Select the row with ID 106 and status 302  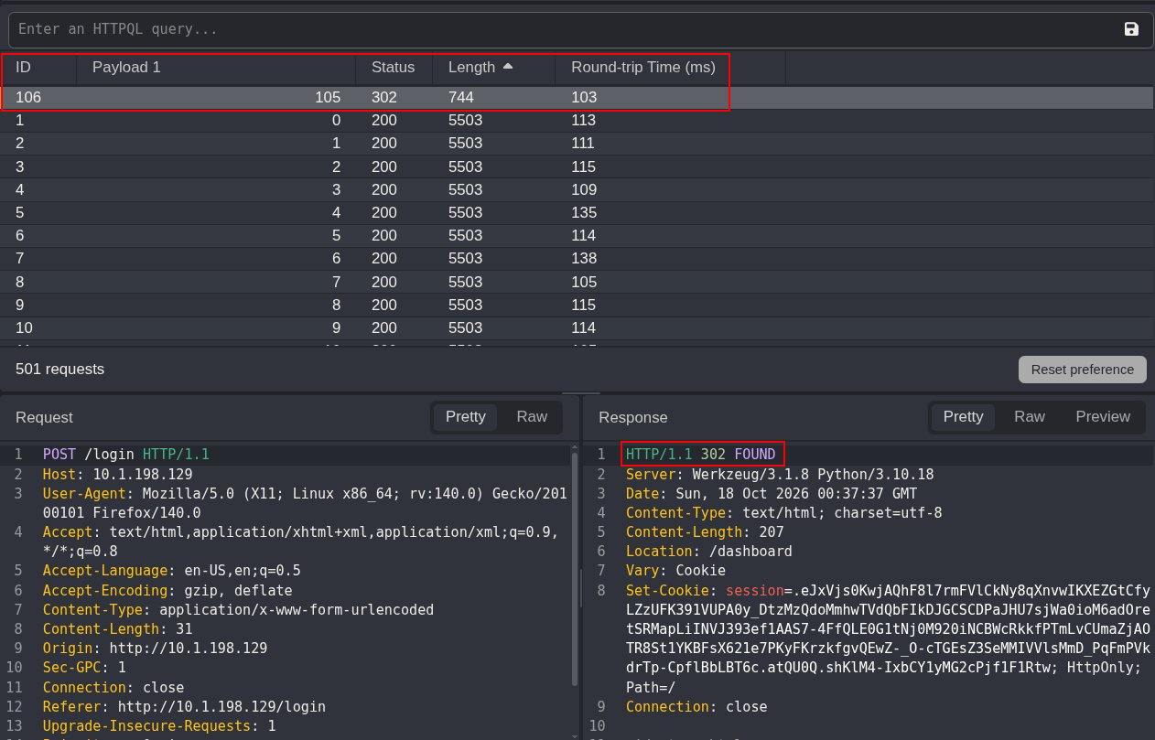[577, 97]
